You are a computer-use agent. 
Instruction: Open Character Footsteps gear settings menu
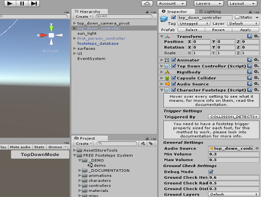tap(256, 90)
